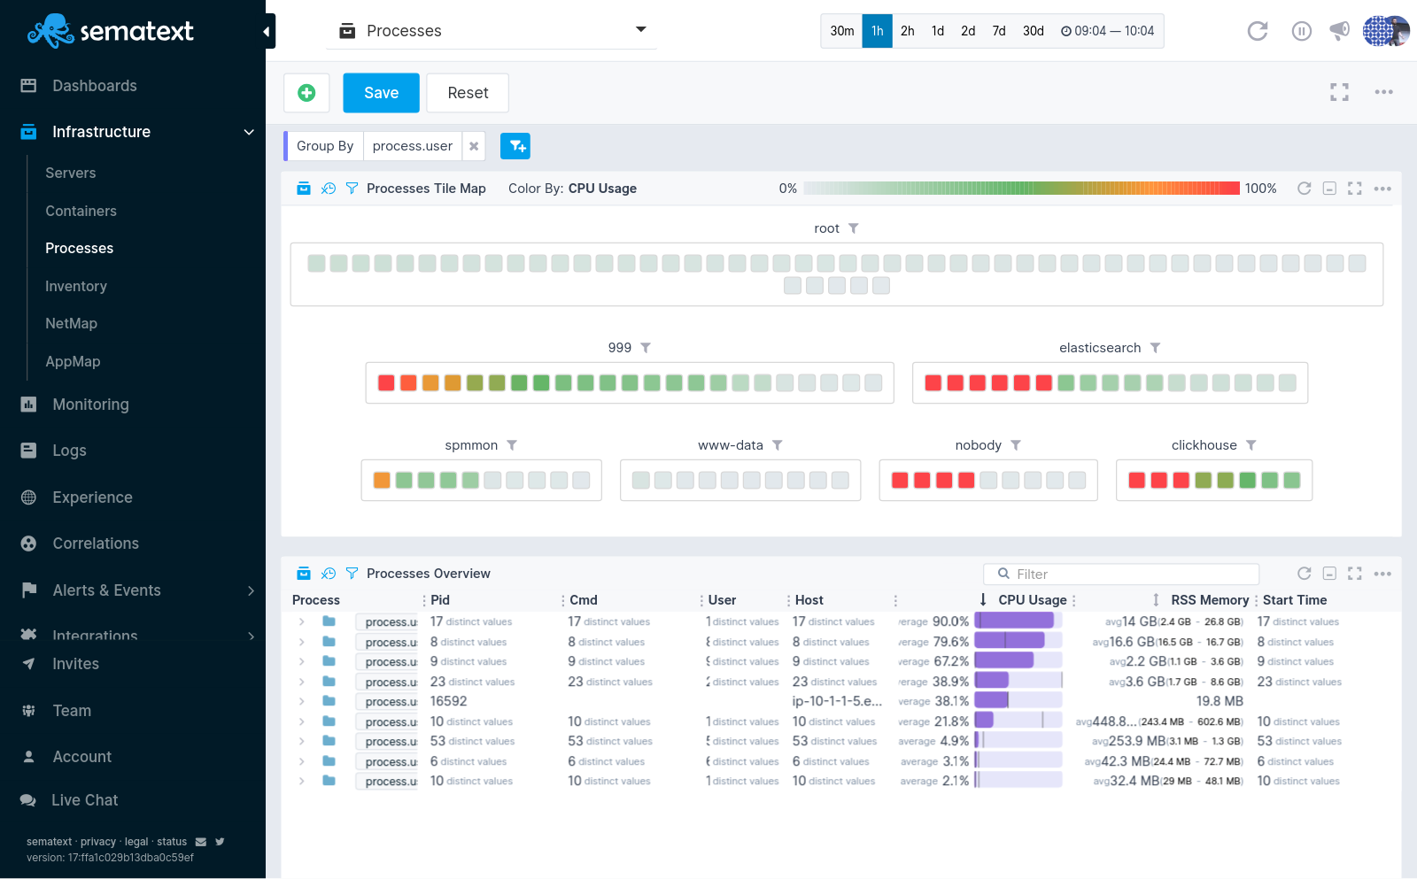This screenshot has width=1417, height=879.
Task: Select the 2h time range
Action: click(908, 31)
